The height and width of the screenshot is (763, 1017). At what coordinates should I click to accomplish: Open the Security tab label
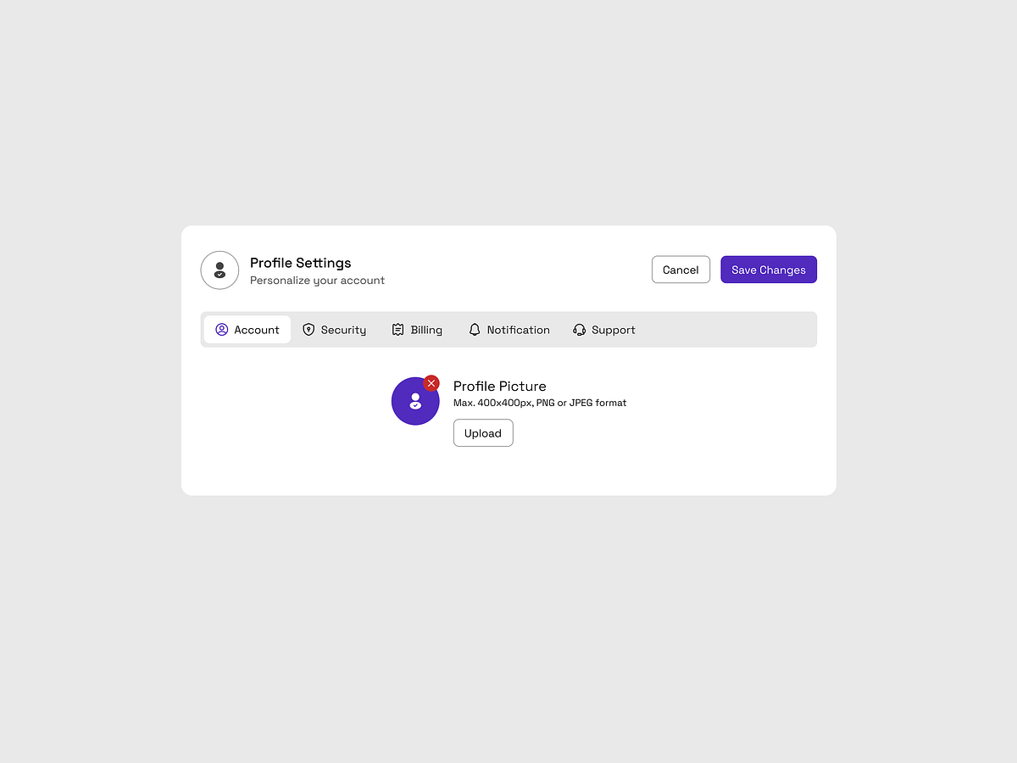pos(343,330)
